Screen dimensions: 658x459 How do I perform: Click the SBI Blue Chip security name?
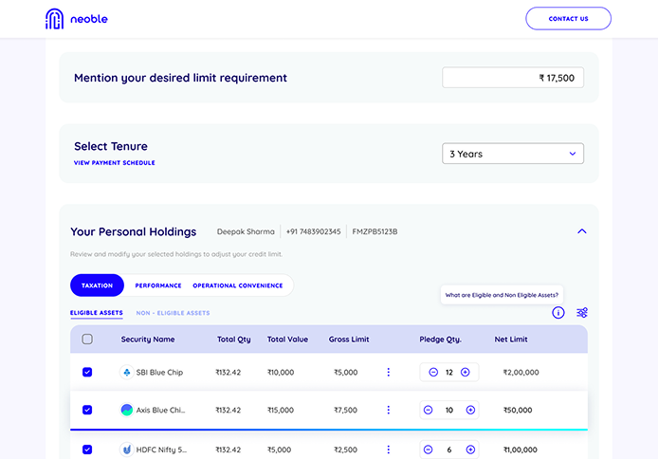tap(159, 372)
